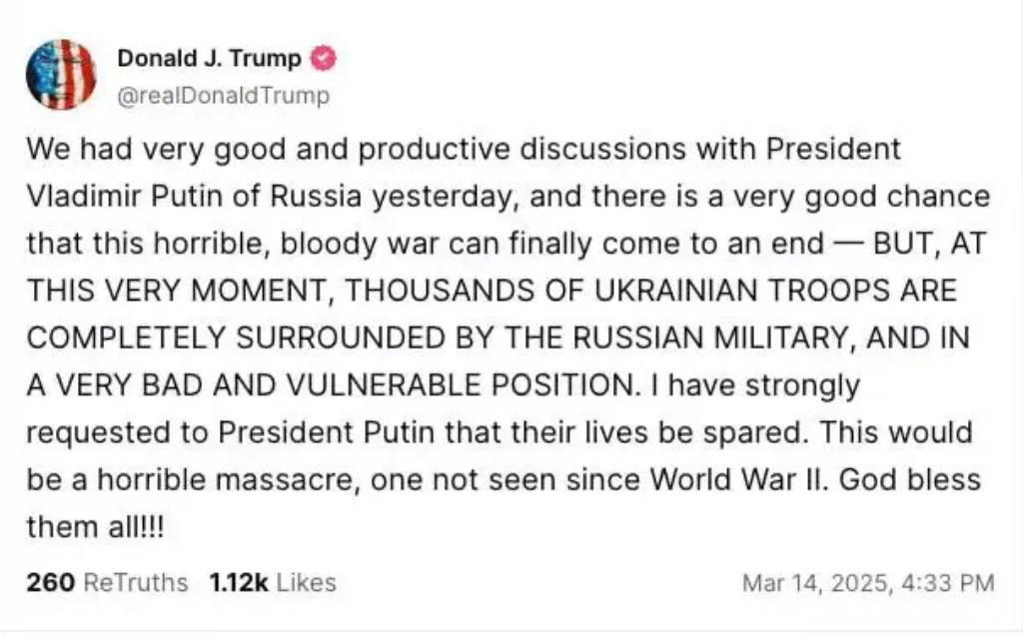Click the "World War II" phrase

pos(739,480)
